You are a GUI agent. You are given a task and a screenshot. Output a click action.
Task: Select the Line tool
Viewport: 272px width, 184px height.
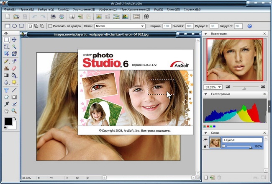point(14,90)
